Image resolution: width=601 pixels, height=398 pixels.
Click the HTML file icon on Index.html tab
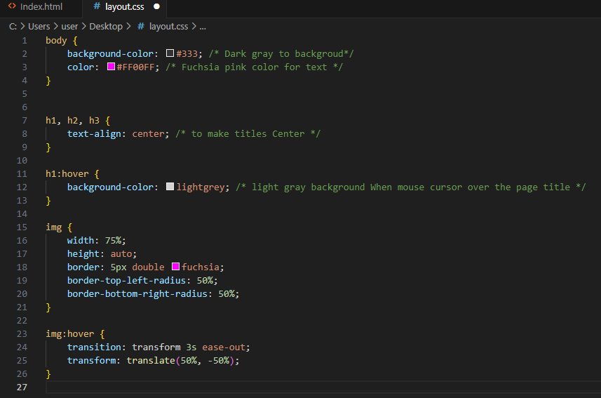point(12,6)
